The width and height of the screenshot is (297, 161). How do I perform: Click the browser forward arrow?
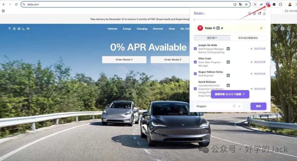[10, 4]
